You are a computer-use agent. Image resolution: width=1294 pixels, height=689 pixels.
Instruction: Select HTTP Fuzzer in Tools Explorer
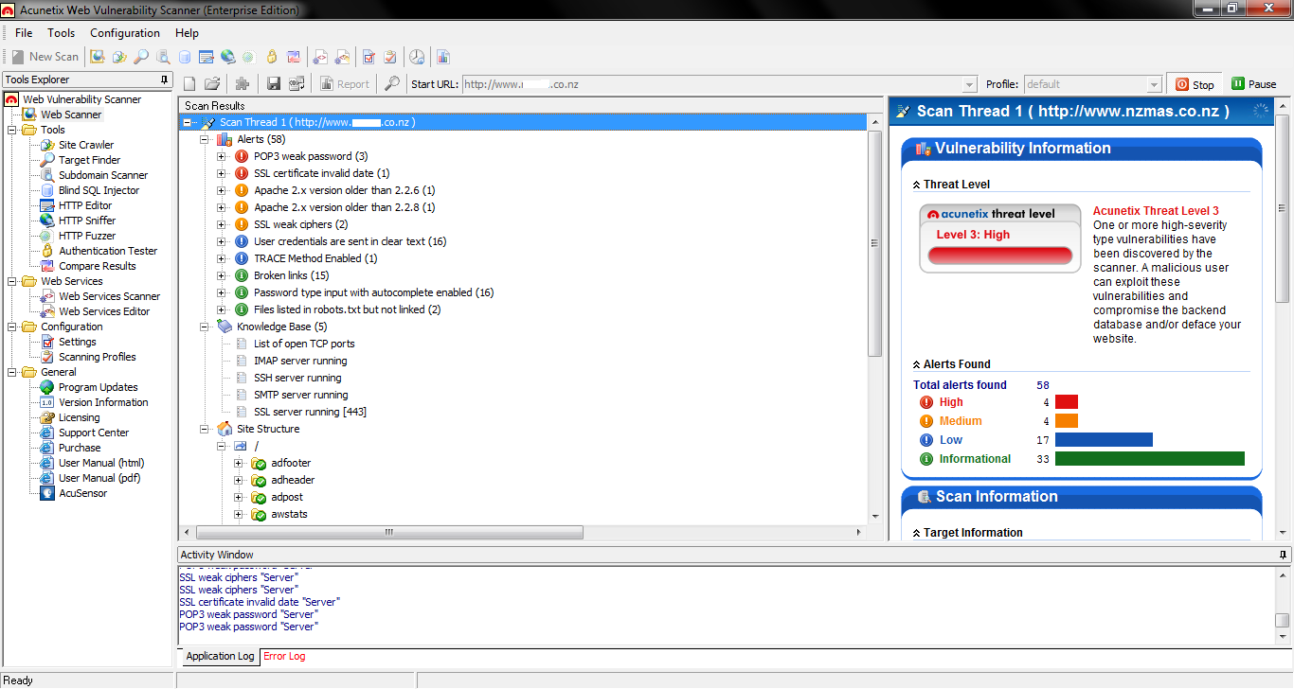[87, 236]
